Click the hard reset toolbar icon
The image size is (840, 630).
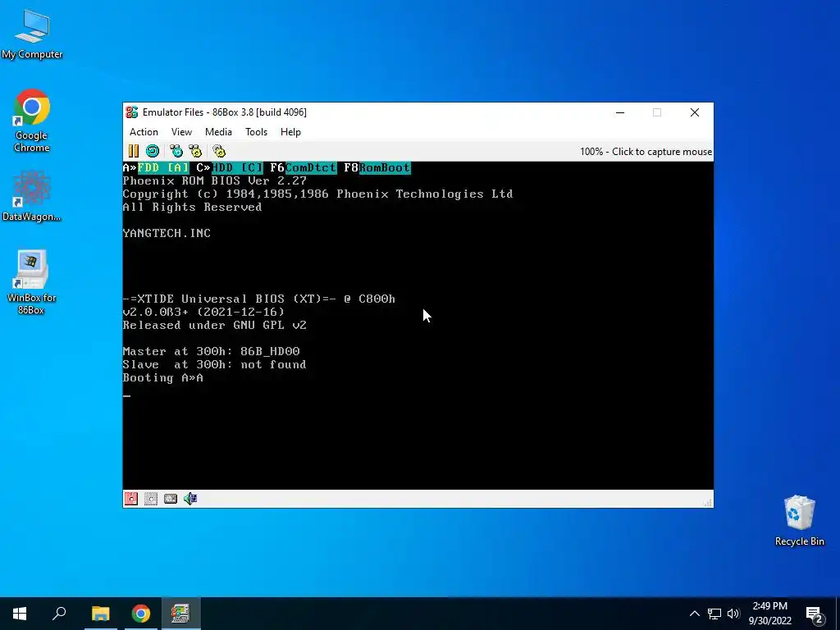153,151
